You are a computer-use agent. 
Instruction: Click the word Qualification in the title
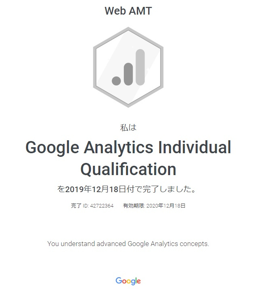(x=128, y=169)
